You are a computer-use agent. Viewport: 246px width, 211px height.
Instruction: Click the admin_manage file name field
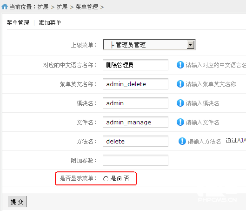[x=135, y=122]
